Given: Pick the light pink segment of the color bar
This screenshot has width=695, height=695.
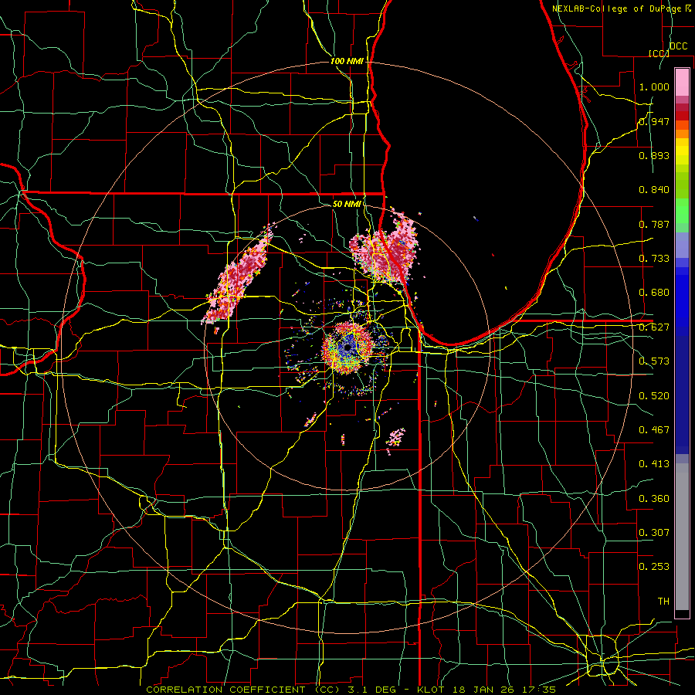Looking at the screenshot, I should tap(682, 83).
